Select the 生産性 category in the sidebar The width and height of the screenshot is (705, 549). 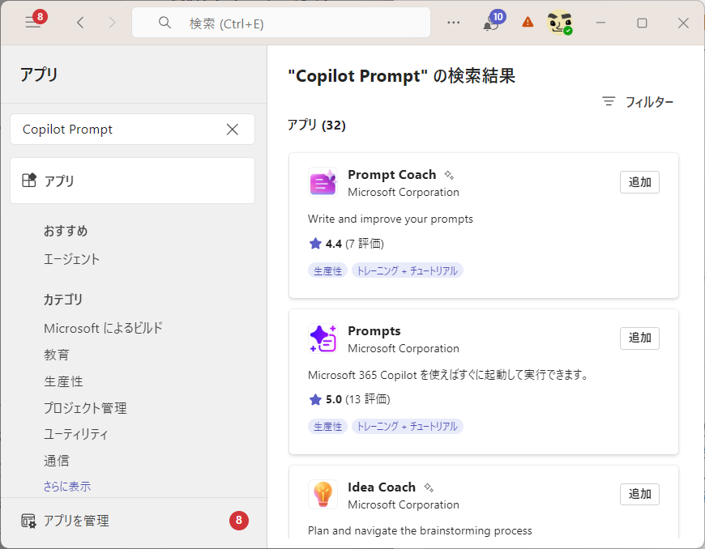(63, 381)
